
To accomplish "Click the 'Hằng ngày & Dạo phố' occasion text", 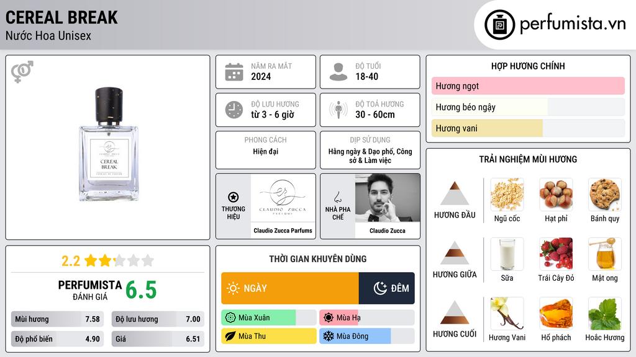I will click(x=370, y=156).
